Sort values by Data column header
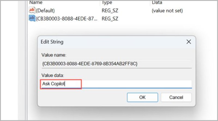 click(x=157, y=2)
